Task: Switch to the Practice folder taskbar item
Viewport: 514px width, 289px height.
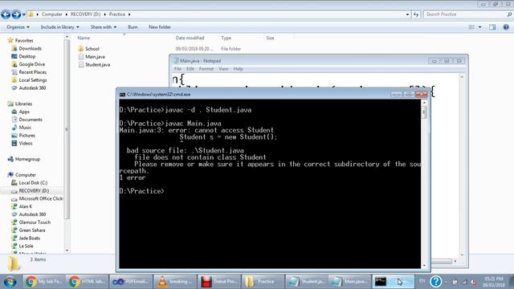Action: [263, 282]
